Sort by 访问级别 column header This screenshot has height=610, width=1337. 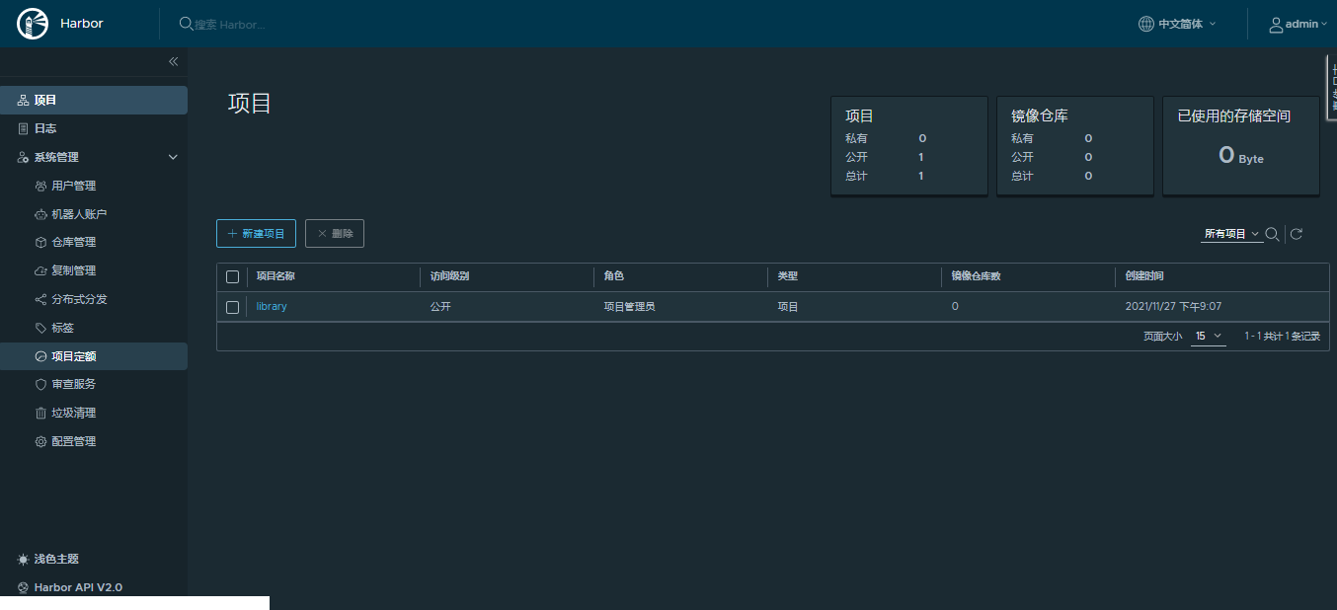point(449,276)
